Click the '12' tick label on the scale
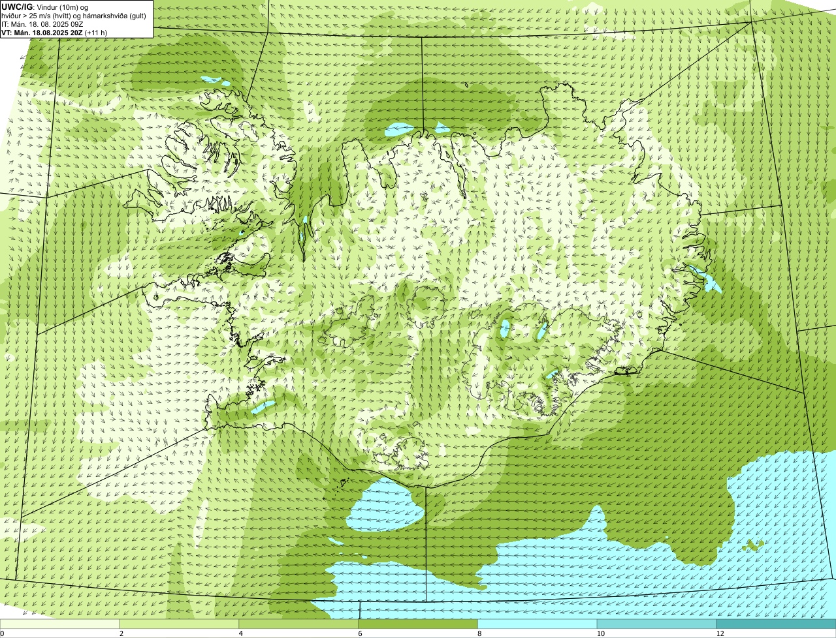 click(x=719, y=633)
